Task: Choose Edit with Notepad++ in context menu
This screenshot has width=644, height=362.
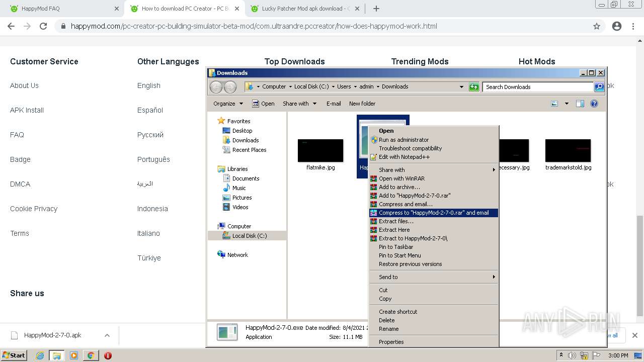Action: tap(434, 157)
